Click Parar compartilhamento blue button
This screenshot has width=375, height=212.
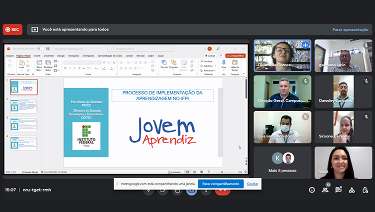tap(220, 184)
